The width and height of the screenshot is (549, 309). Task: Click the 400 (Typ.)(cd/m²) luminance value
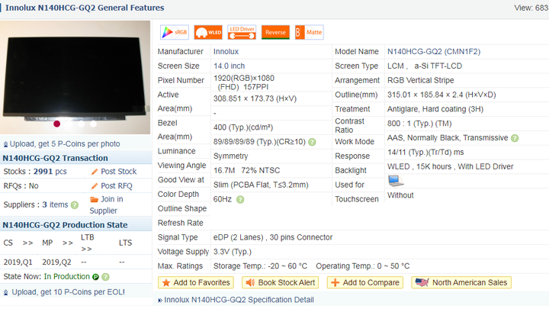click(x=243, y=127)
